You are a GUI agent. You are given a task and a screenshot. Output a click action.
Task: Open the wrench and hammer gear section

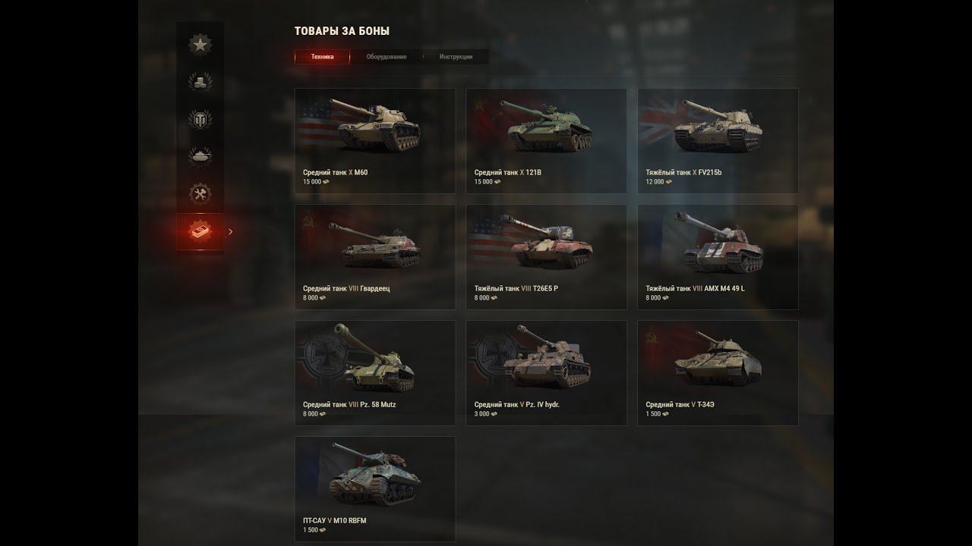point(200,194)
